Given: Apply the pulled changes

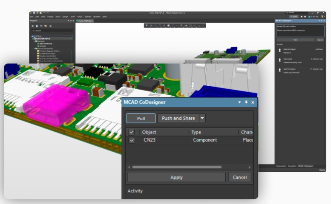Looking at the screenshot, I should point(176,177).
